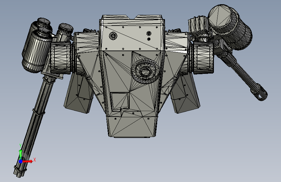Select the large circular ring on the torso
281x182 pixels.
[145, 71]
